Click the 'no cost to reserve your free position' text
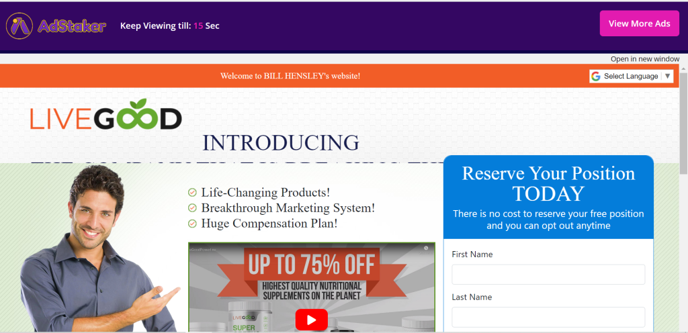Screen dimensions: 688x333 (548, 220)
